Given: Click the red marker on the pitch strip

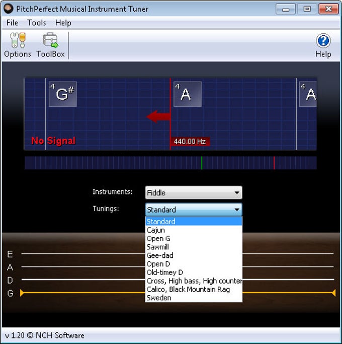Looking at the screenshot, I should 274,163.
